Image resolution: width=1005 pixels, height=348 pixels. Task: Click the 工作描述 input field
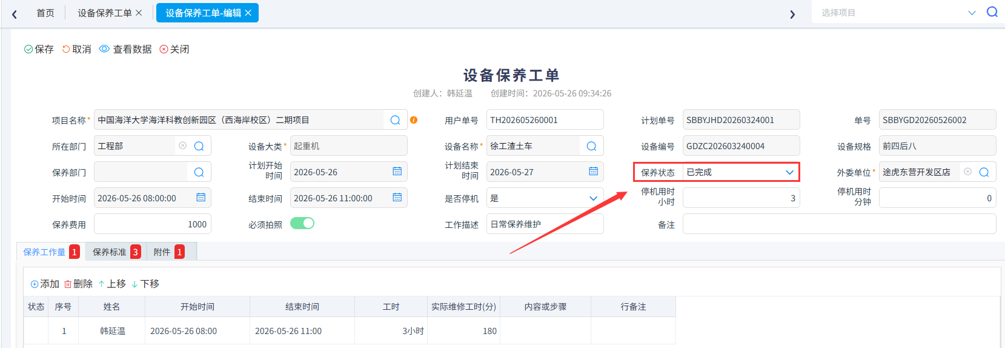pos(545,224)
